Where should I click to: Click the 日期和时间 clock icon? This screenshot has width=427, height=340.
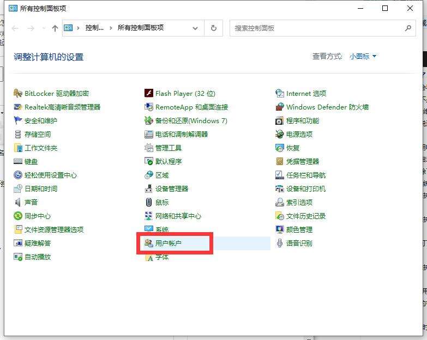click(17, 189)
